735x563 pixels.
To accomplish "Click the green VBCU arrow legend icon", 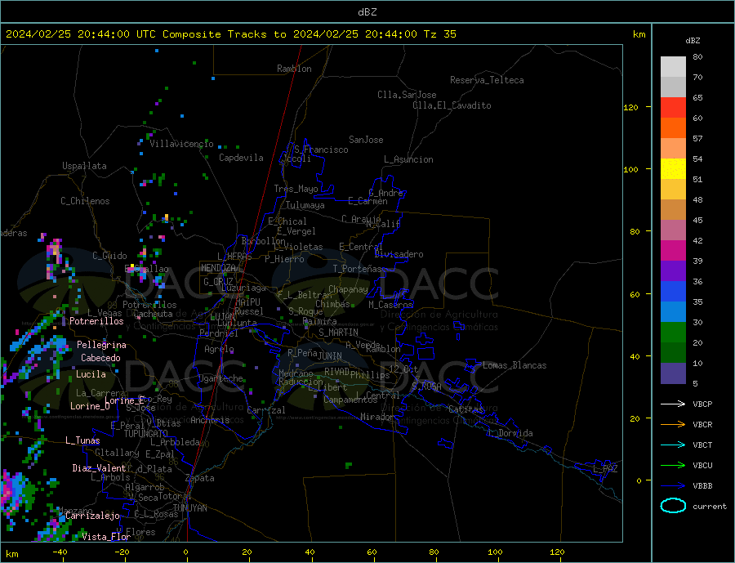I will coord(673,465).
